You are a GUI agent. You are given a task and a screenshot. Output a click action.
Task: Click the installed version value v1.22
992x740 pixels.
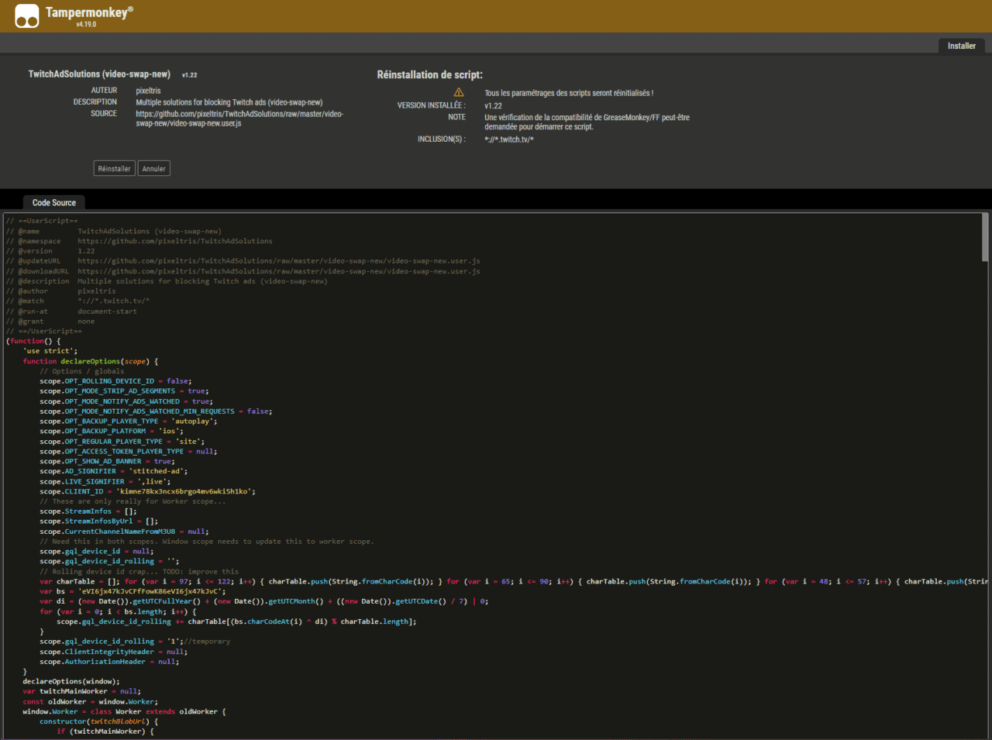click(494, 105)
